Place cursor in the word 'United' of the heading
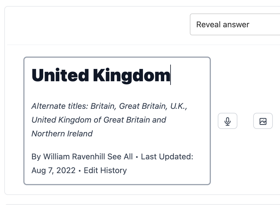Screen dimensions: 280x205 60,75
